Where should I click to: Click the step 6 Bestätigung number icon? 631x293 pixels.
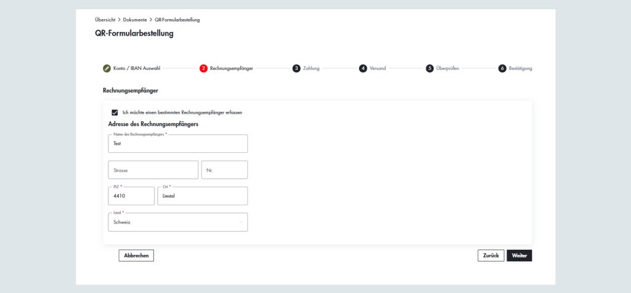pyautogui.click(x=502, y=68)
